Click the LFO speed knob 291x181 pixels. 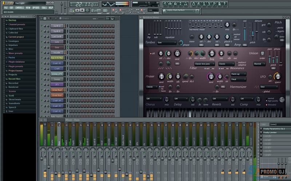278,76
